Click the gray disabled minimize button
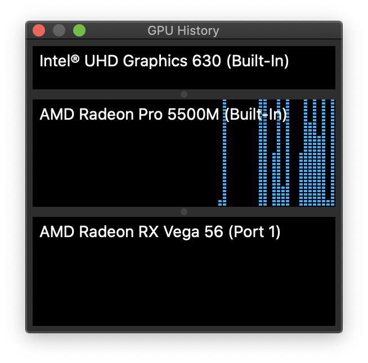 click(59, 30)
